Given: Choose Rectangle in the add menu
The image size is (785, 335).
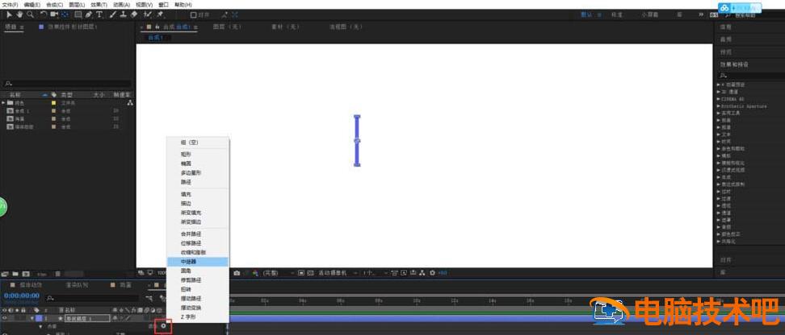Looking at the screenshot, I should click(x=198, y=155).
